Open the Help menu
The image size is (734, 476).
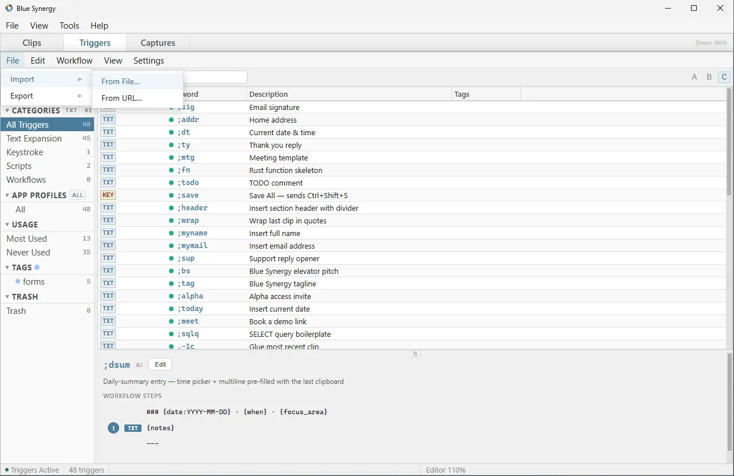point(99,25)
